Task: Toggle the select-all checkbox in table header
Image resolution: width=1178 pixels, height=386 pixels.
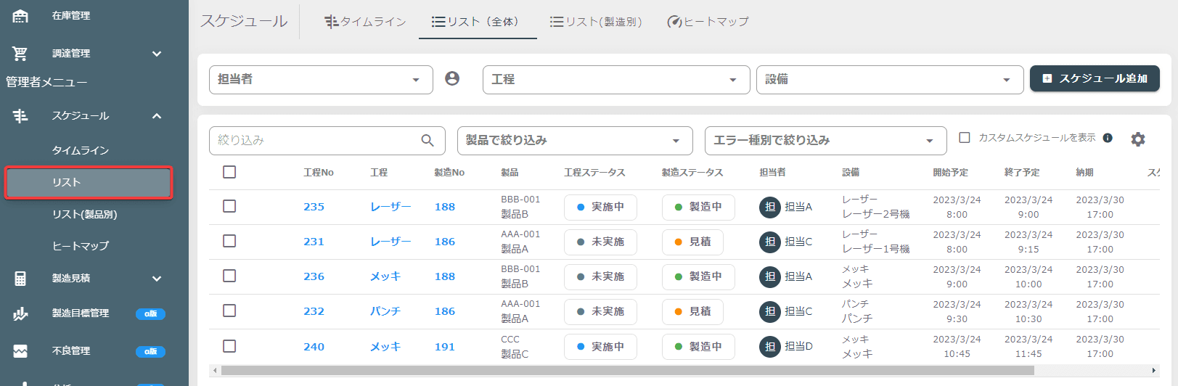Action: (x=229, y=172)
